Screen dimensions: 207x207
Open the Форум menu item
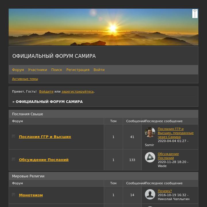(x=18, y=70)
